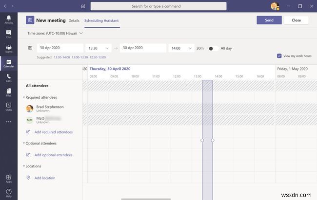Image resolution: width=317 pixels, height=200 pixels.
Task: Click the search or command box
Action: tap(158, 6)
